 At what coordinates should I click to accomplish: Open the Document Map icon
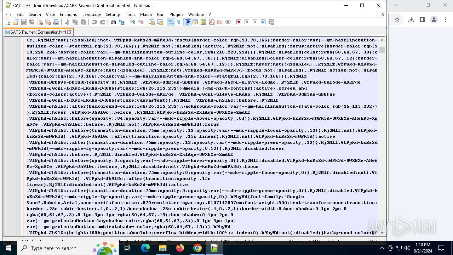(x=203, y=22)
